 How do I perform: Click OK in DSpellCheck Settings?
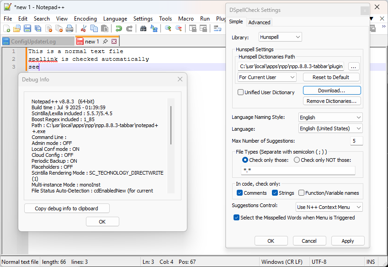[x=271, y=241]
